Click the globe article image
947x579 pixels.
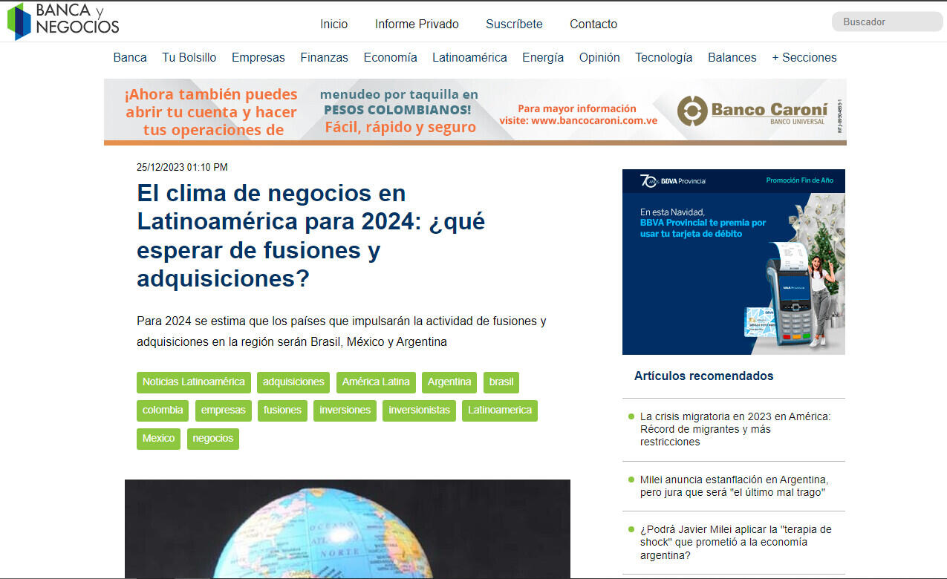pyautogui.click(x=347, y=529)
